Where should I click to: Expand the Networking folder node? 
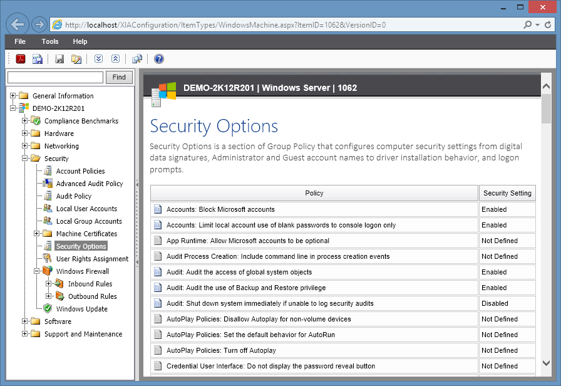[24, 146]
